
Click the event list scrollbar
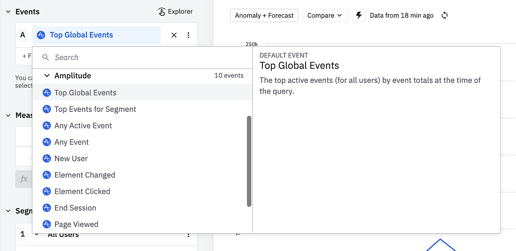tap(249, 161)
